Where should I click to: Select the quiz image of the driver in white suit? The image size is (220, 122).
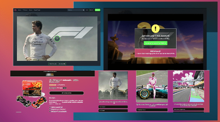[113, 85]
